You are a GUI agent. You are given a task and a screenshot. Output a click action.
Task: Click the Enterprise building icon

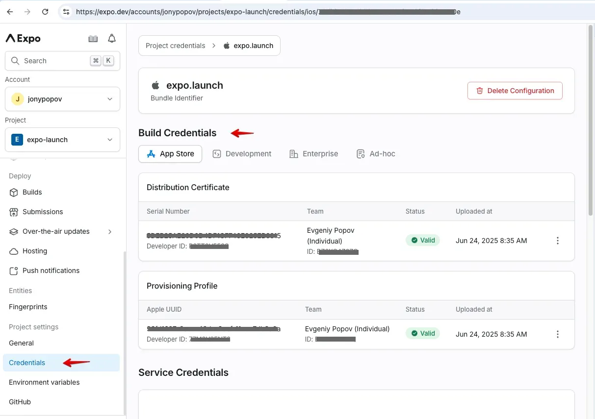[294, 154]
